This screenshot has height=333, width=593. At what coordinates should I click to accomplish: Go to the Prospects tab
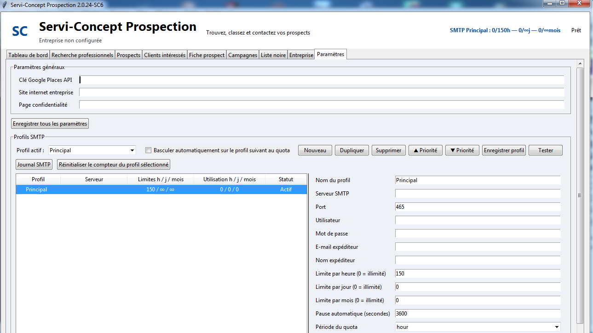[128, 55]
